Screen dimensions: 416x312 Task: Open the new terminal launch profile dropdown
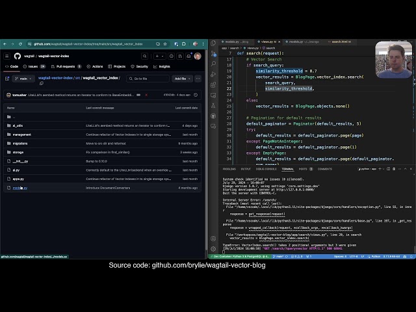[383, 169]
